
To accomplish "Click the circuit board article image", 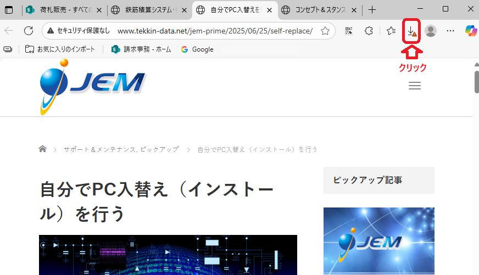I will [x=168, y=255].
